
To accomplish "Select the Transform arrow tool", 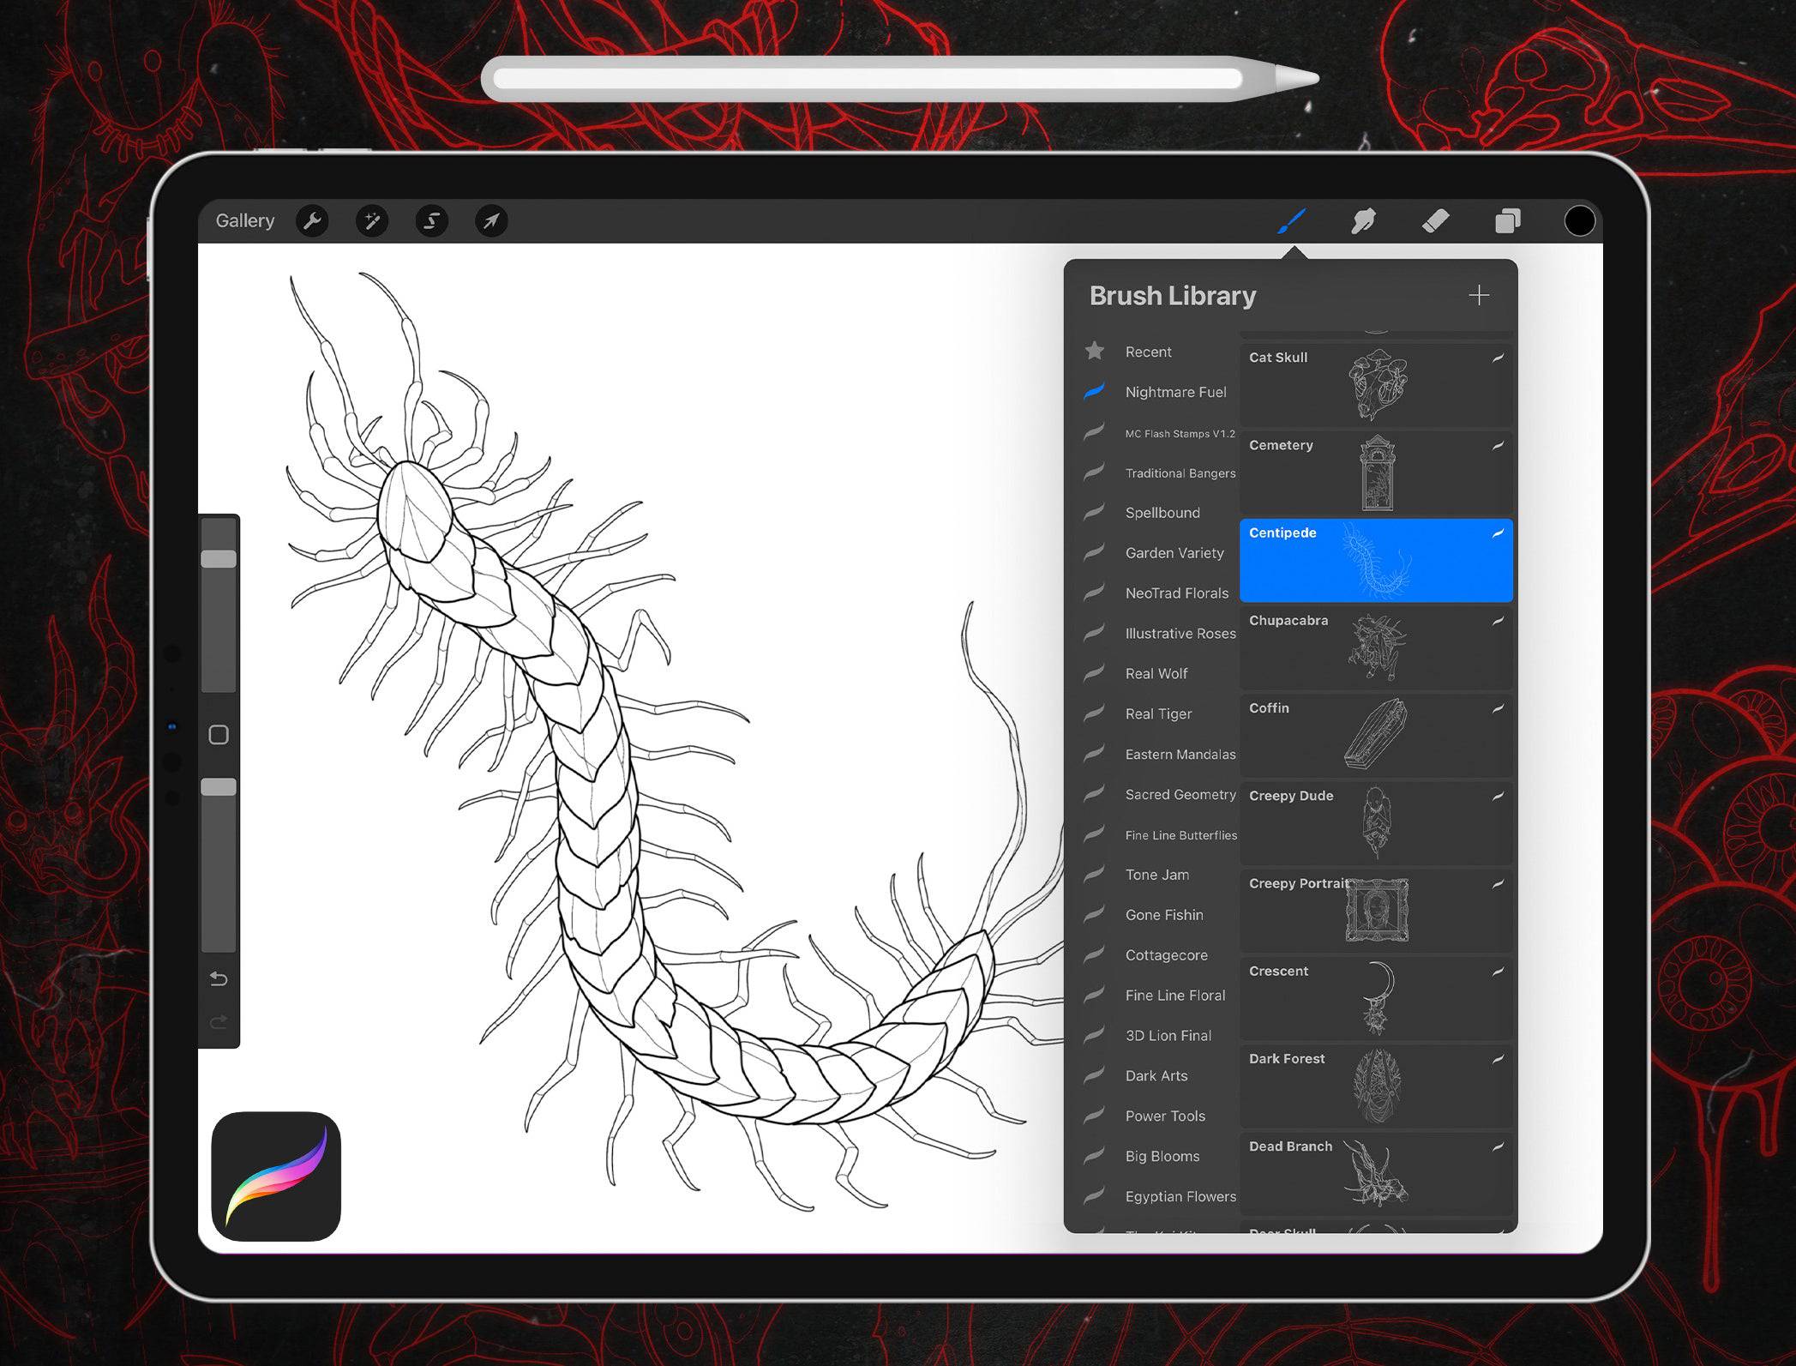I will (x=491, y=221).
